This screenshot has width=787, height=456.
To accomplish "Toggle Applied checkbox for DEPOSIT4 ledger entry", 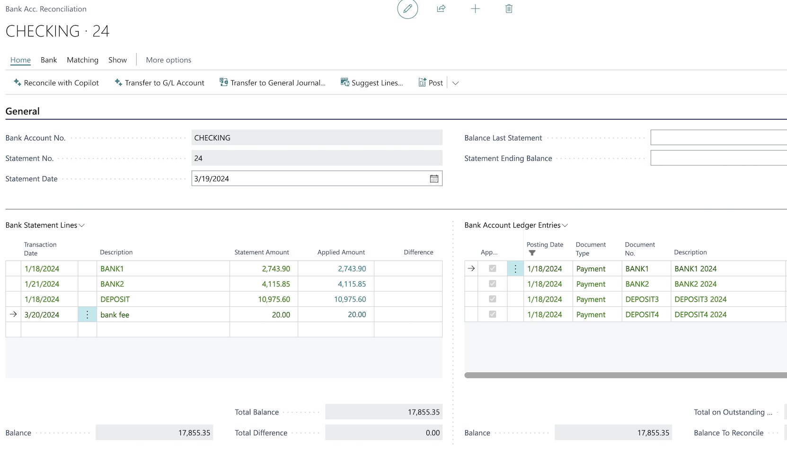I will (x=493, y=314).
